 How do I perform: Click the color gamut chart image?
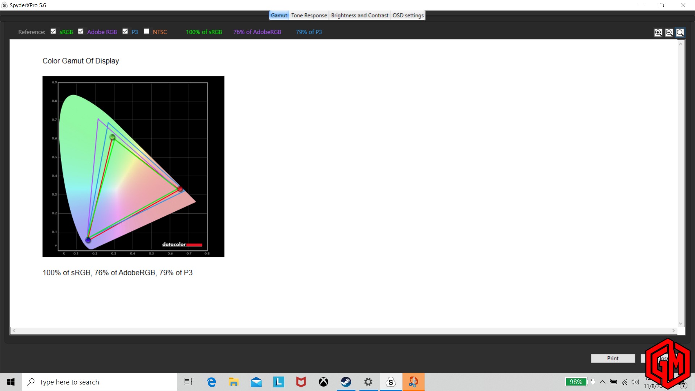coord(133,167)
